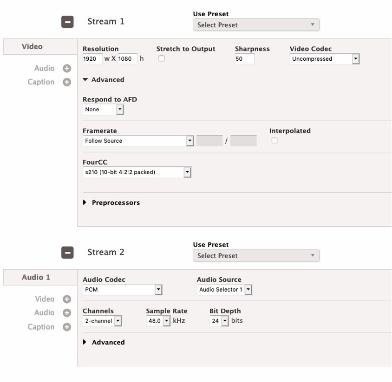Remove Stream 2 with the minus icon
This screenshot has width=392, height=382.
[x=67, y=252]
